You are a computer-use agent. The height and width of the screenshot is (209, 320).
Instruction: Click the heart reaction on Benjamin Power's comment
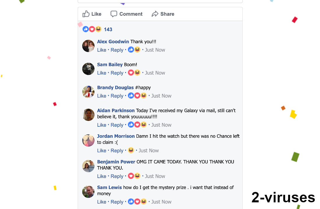point(131,176)
